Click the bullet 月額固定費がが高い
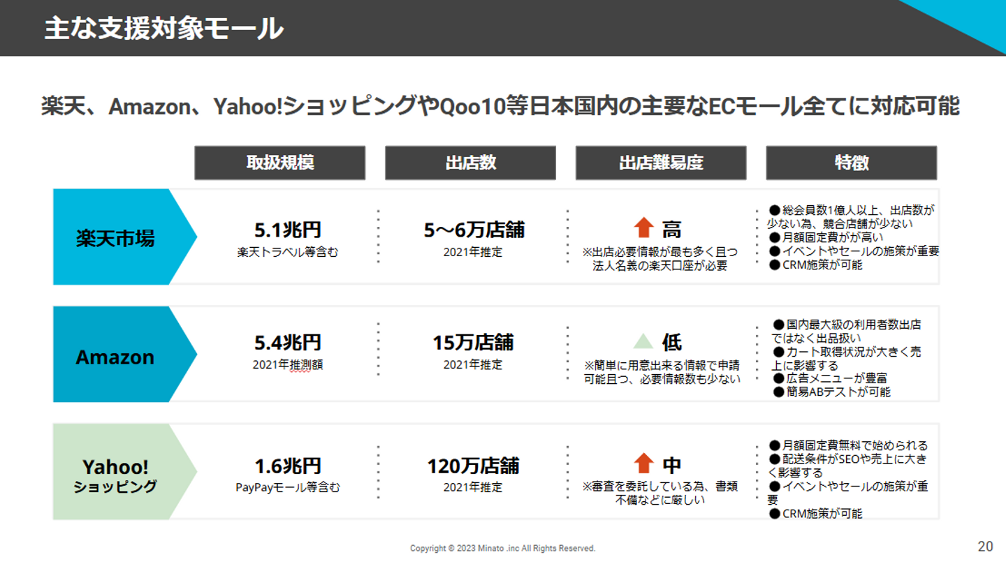 [826, 237]
